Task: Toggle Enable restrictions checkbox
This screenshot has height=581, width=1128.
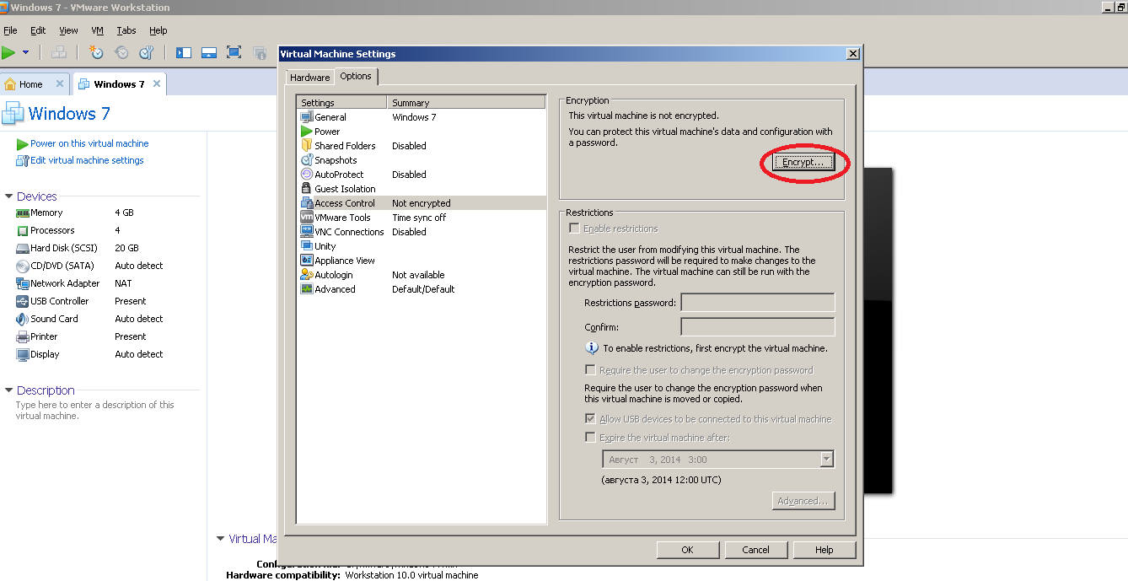Action: coord(575,229)
